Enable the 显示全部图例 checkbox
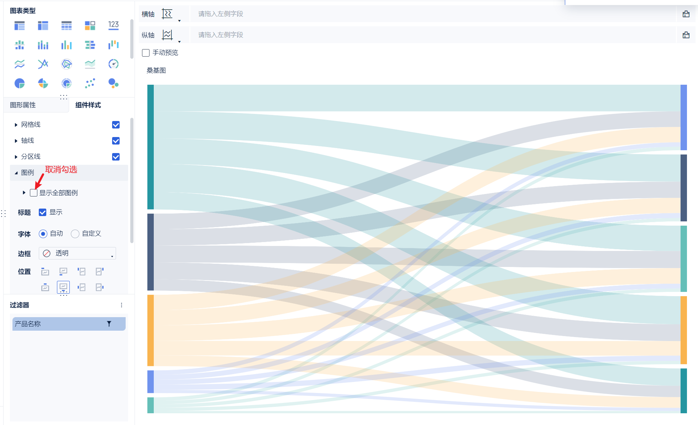Image resolution: width=698 pixels, height=425 pixels. tap(34, 193)
